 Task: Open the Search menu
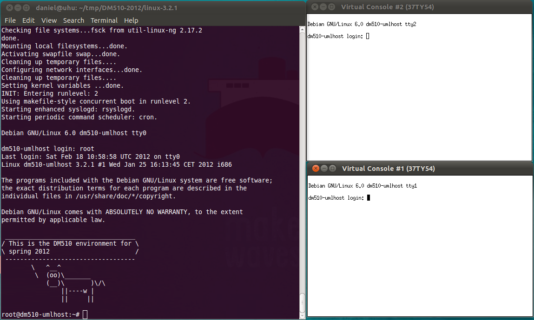point(73,20)
